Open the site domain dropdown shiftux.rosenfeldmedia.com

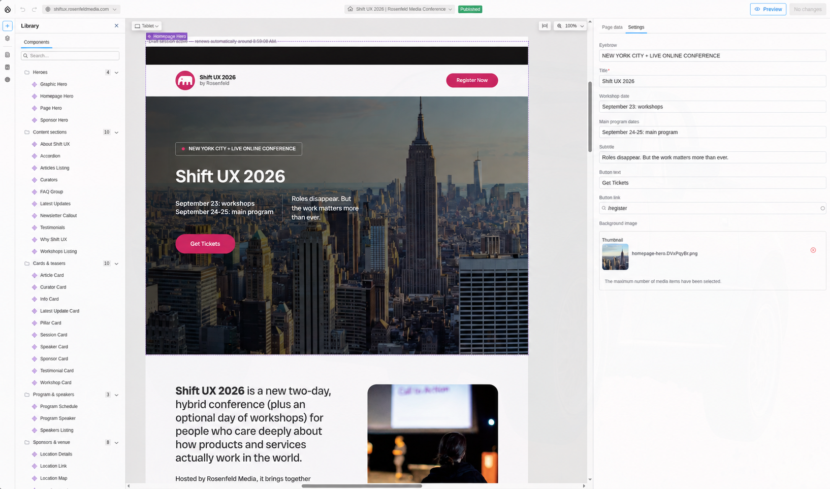(x=81, y=9)
